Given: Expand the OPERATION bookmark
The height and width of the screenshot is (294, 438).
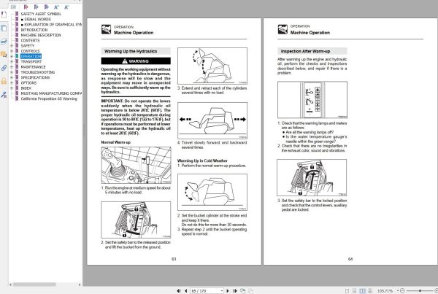Looking at the screenshot, I should click(x=12, y=56).
